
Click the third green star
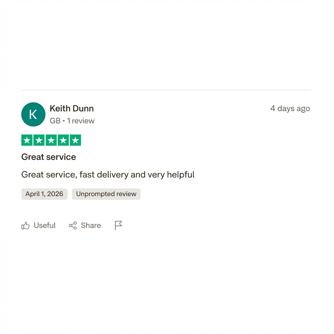click(51, 140)
